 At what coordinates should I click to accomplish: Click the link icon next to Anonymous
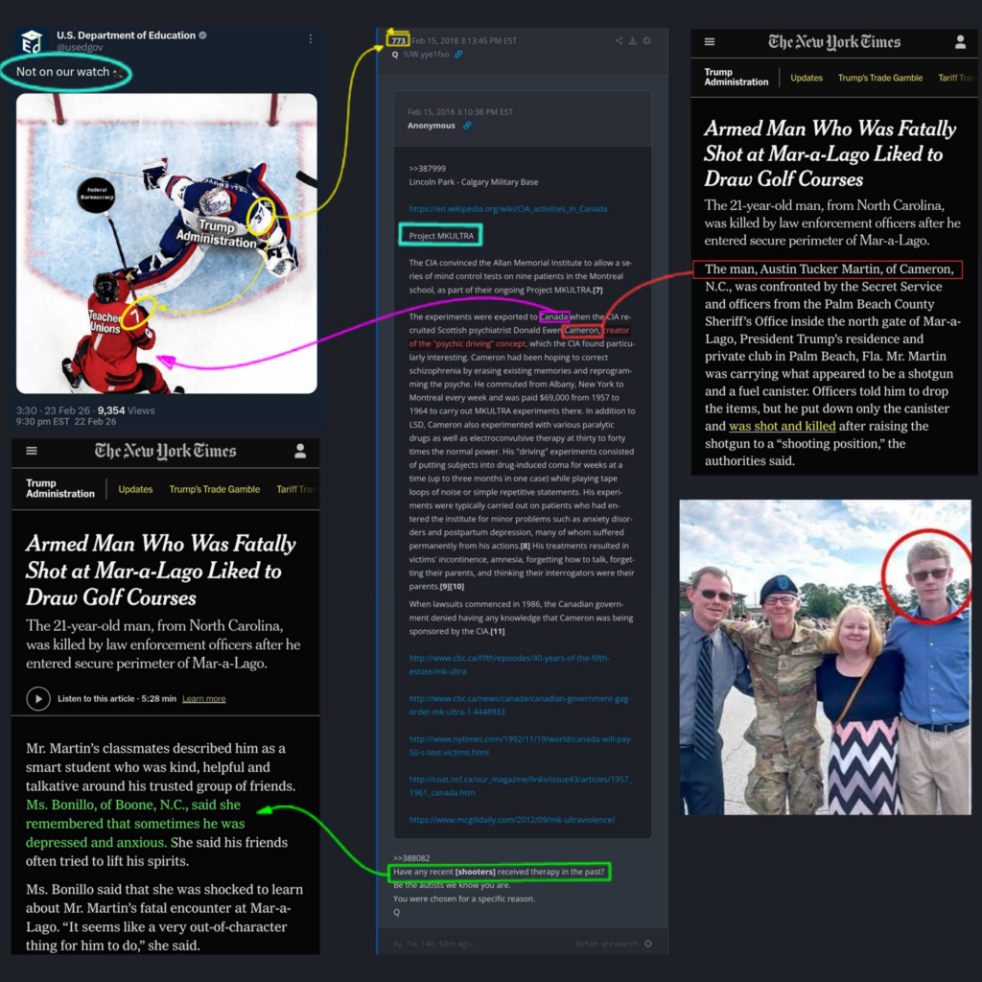click(x=467, y=126)
